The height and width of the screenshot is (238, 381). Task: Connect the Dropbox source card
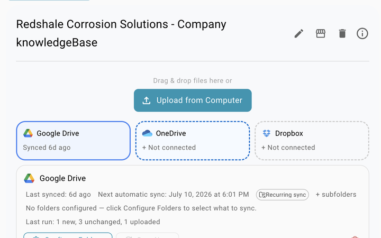[x=312, y=141]
